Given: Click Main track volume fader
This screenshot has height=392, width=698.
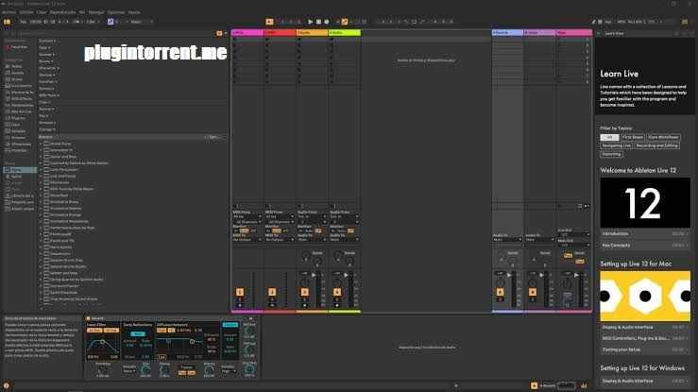Looking at the screenshot, I should coord(576,275).
